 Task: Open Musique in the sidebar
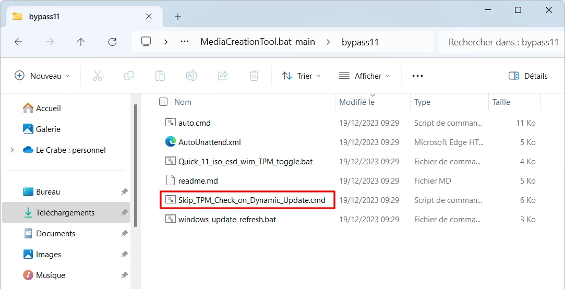pos(44,275)
